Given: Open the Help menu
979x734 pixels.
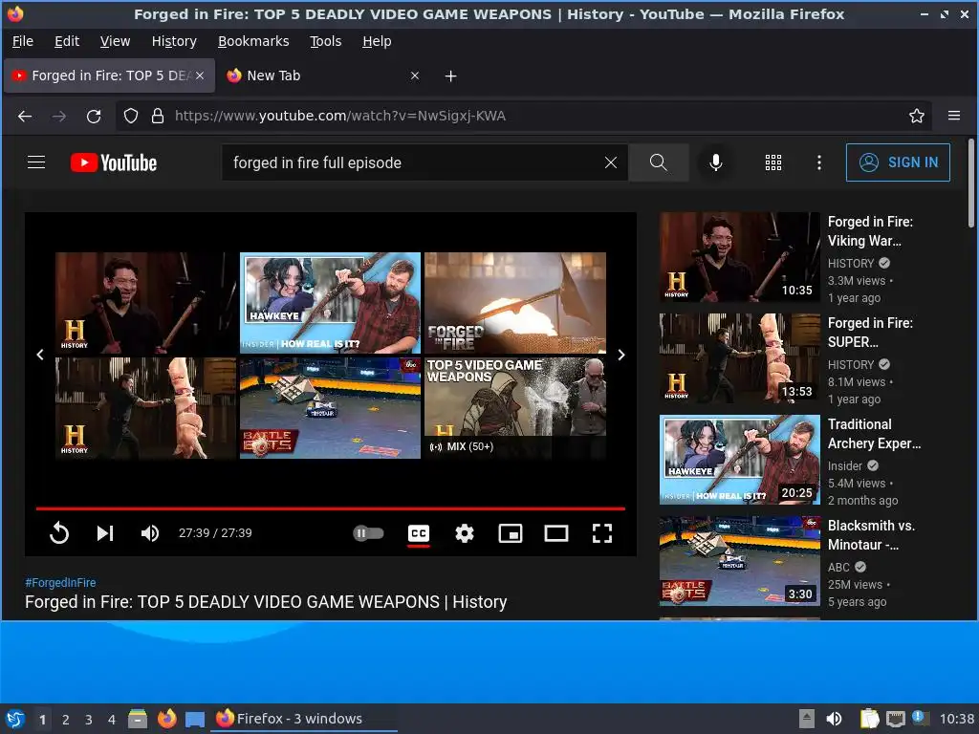Looking at the screenshot, I should [x=377, y=41].
